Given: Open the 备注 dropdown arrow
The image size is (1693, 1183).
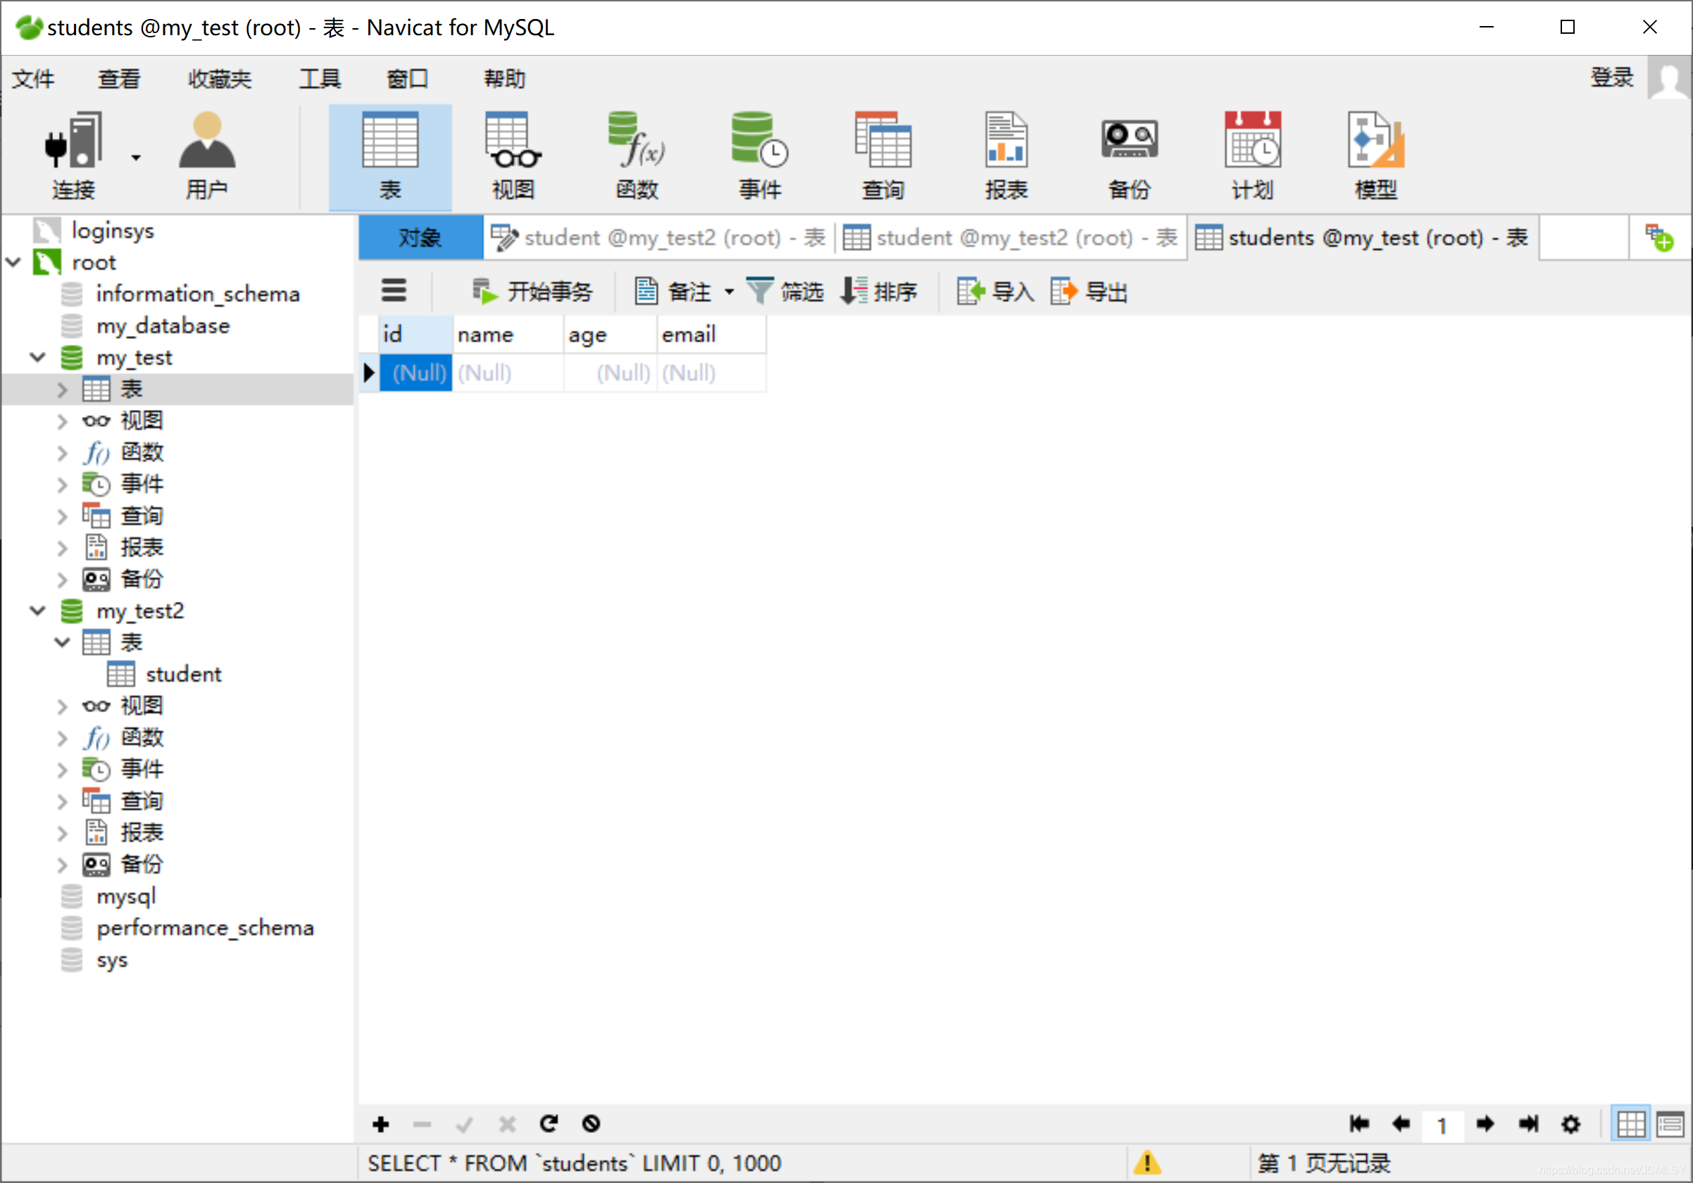Looking at the screenshot, I should 730,291.
